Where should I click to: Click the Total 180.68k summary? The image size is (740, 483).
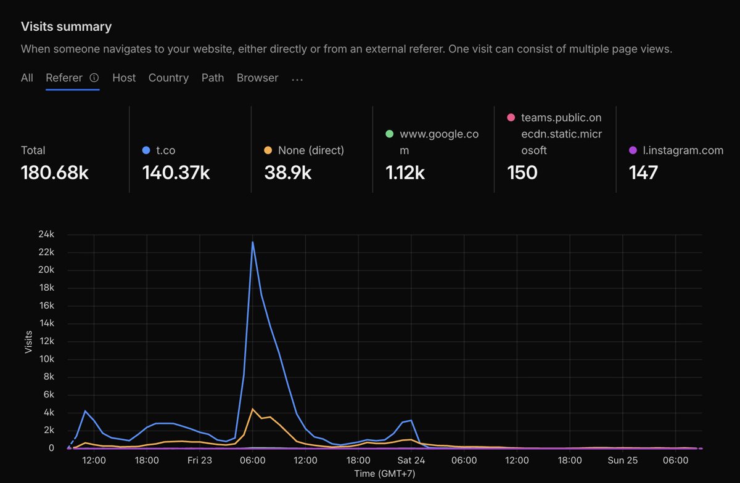(x=55, y=163)
